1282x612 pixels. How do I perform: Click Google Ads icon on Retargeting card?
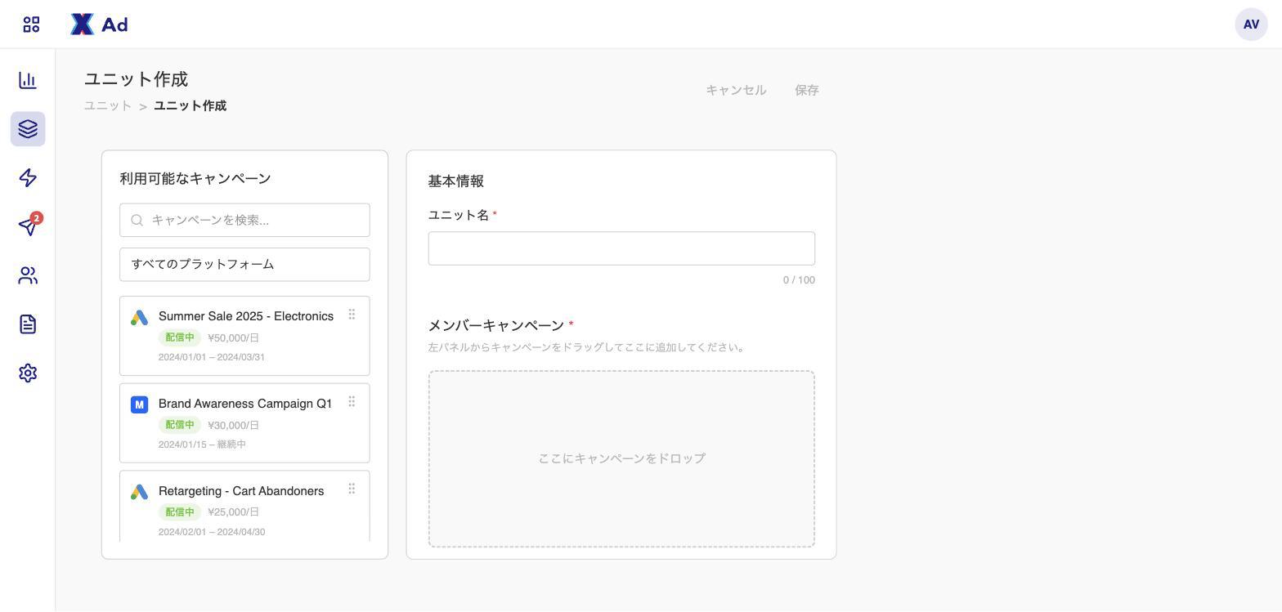139,492
